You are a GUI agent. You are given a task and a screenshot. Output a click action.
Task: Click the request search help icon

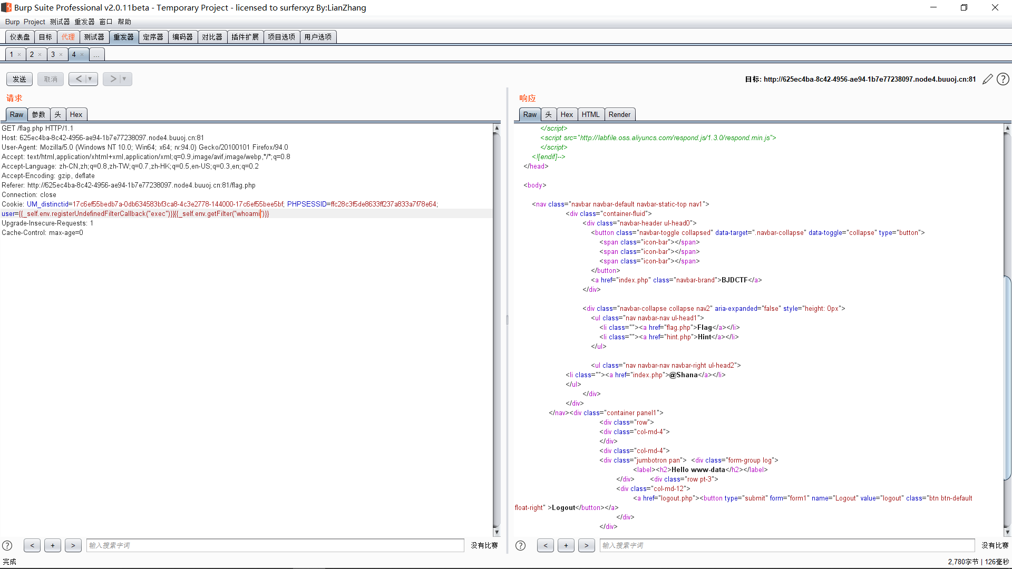pos(7,546)
